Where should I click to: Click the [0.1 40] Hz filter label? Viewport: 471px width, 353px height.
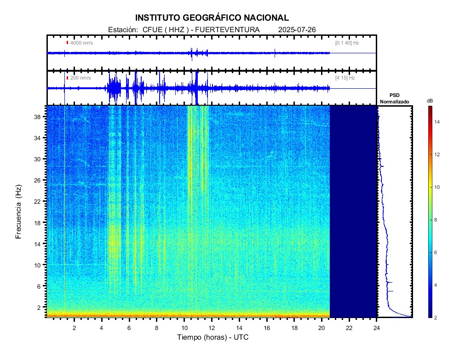pyautogui.click(x=347, y=43)
